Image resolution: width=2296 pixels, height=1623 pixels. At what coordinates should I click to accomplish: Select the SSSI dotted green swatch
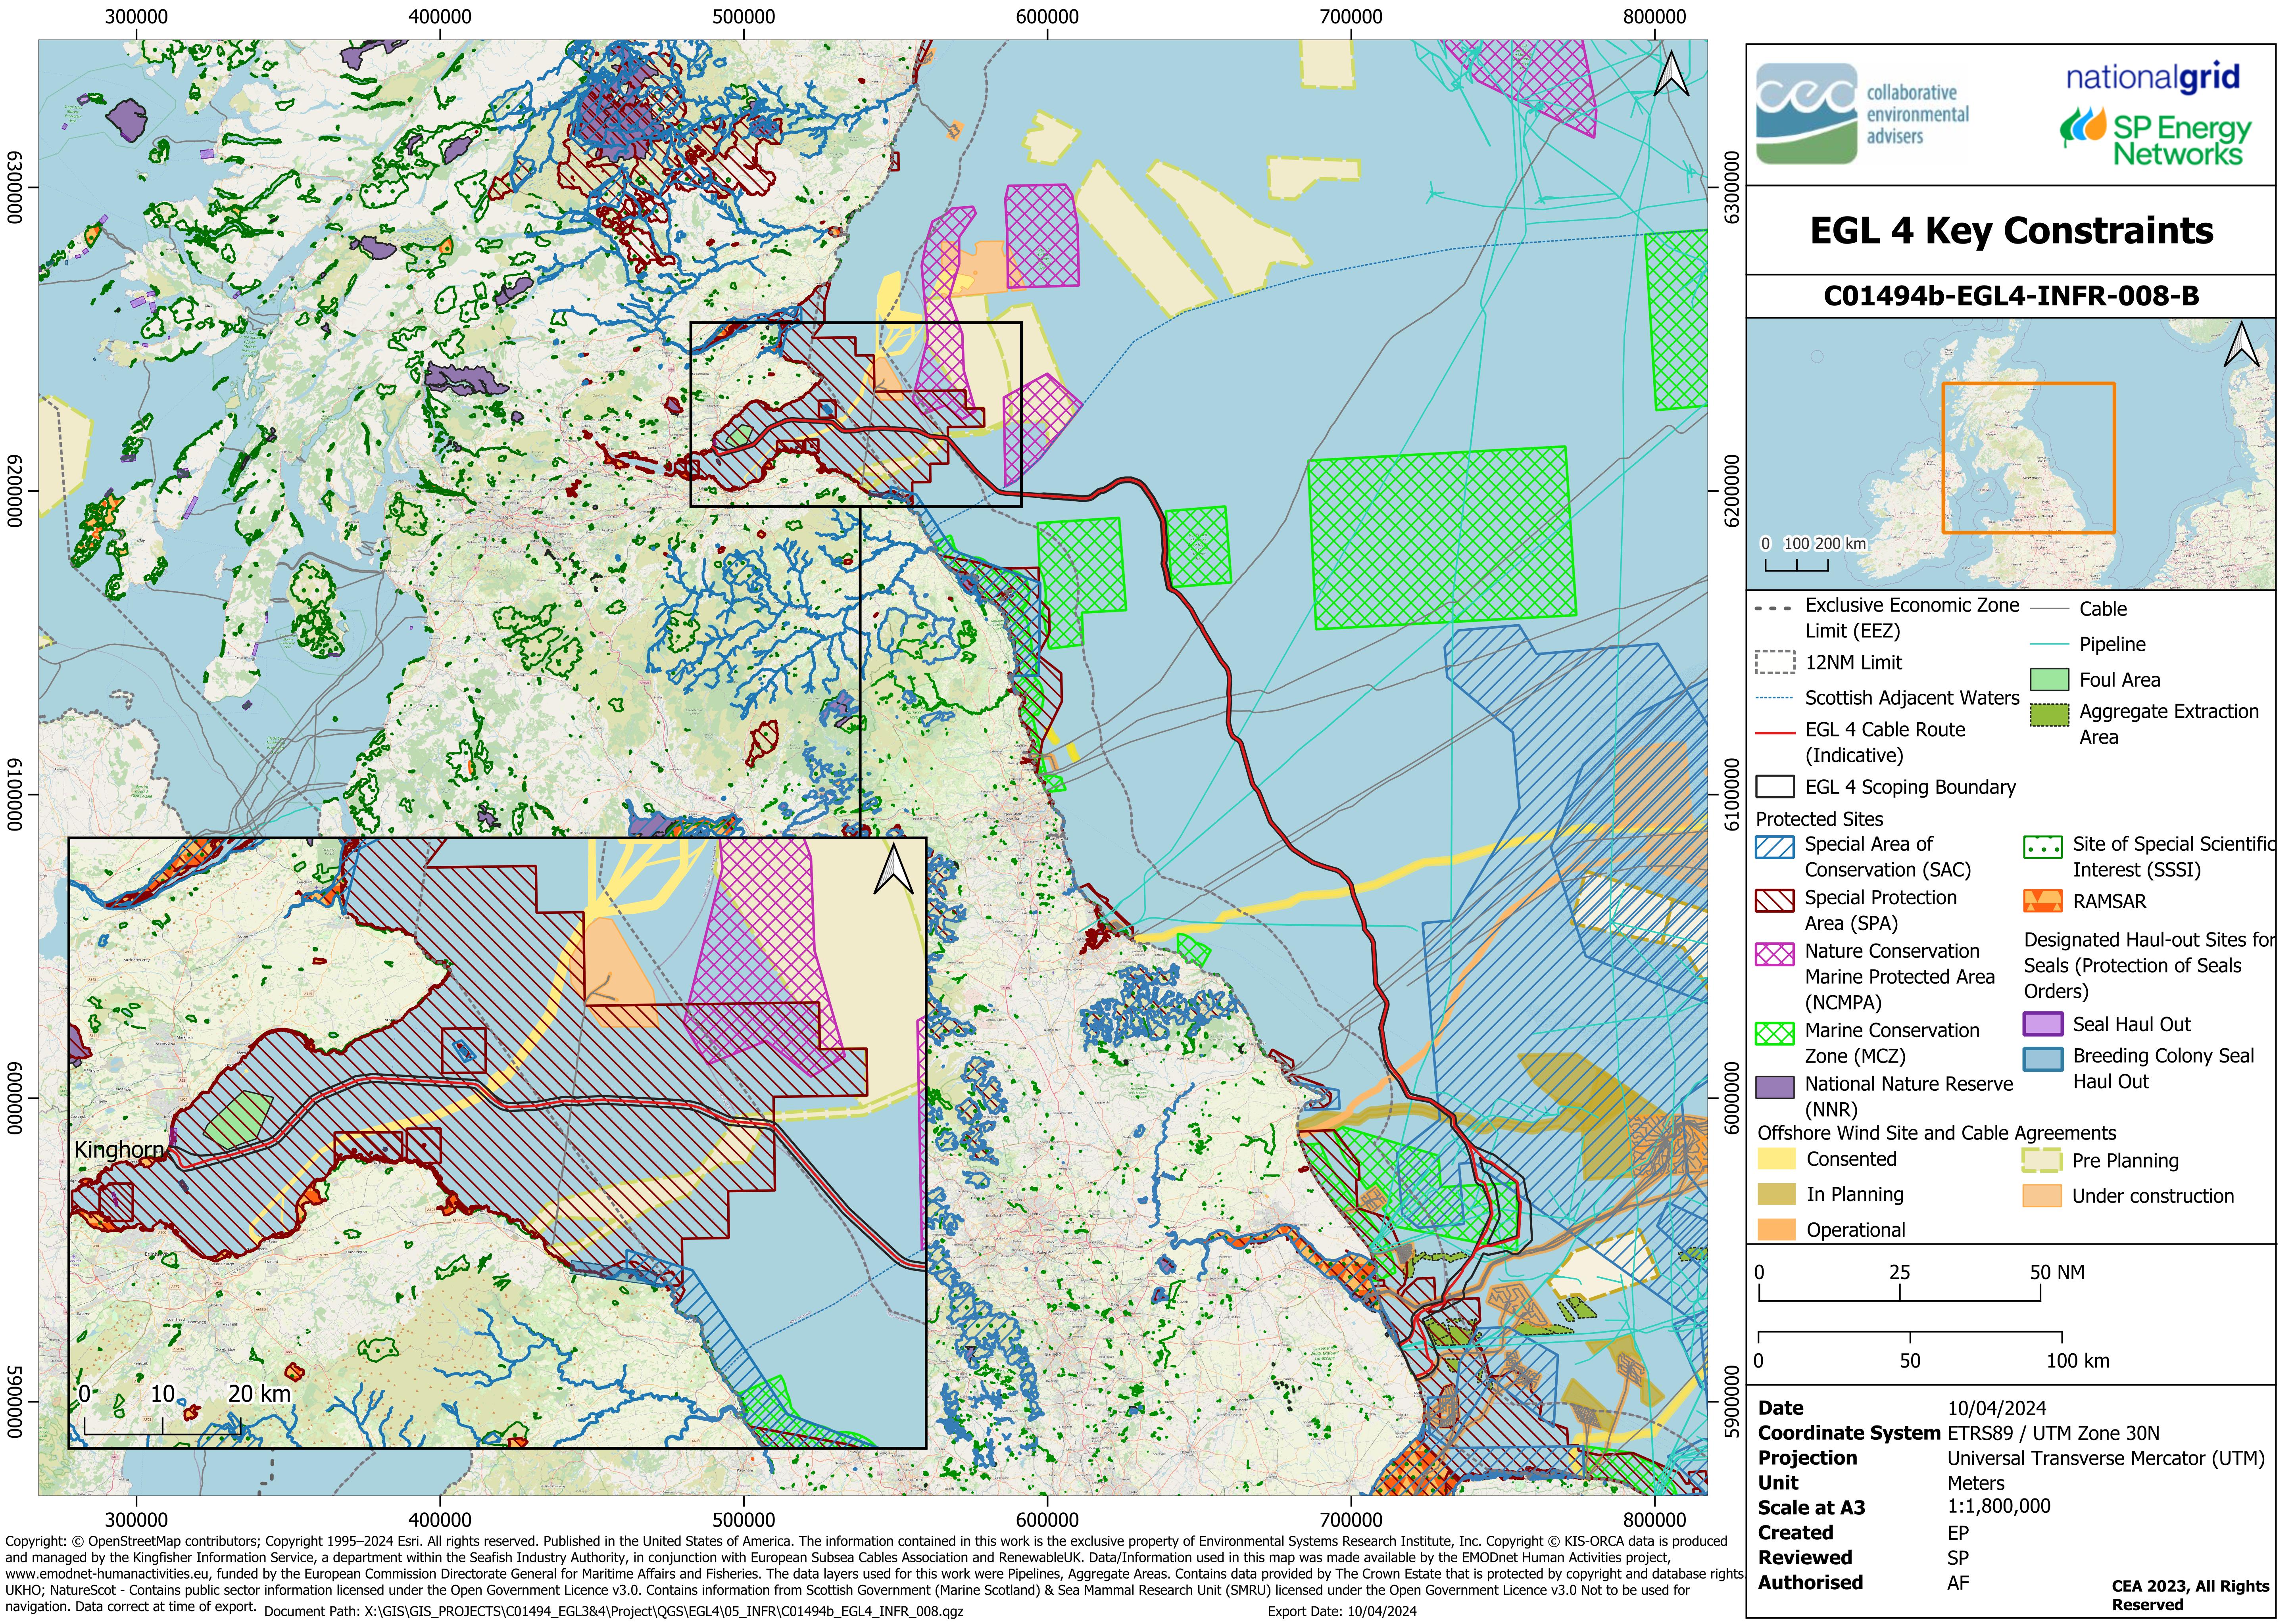(2043, 848)
